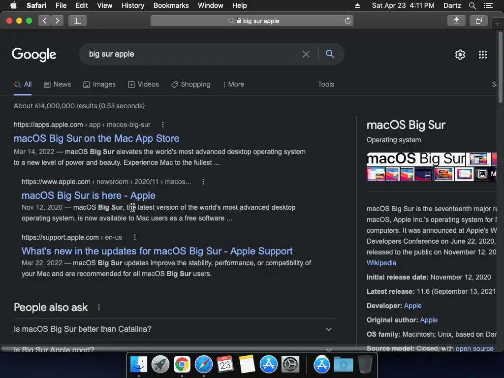This screenshot has height=378, width=504.
Task: Expand "Is macOS Big Sur better than Catalina?"
Action: (174, 329)
